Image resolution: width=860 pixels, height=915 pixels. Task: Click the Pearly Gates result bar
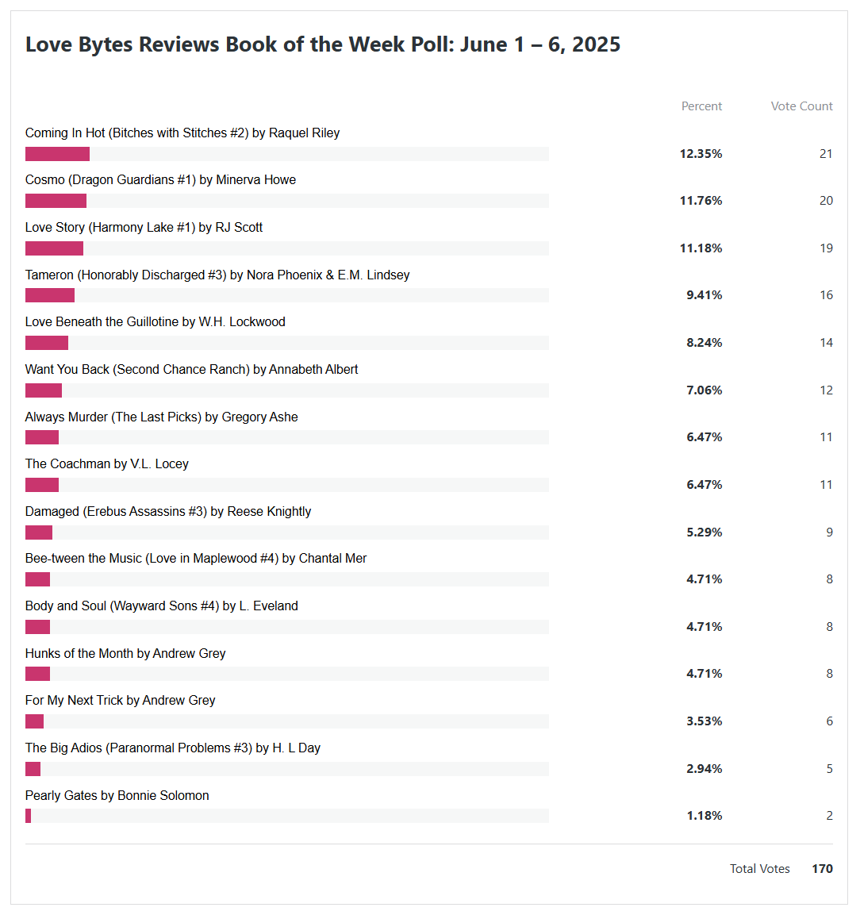[286, 816]
